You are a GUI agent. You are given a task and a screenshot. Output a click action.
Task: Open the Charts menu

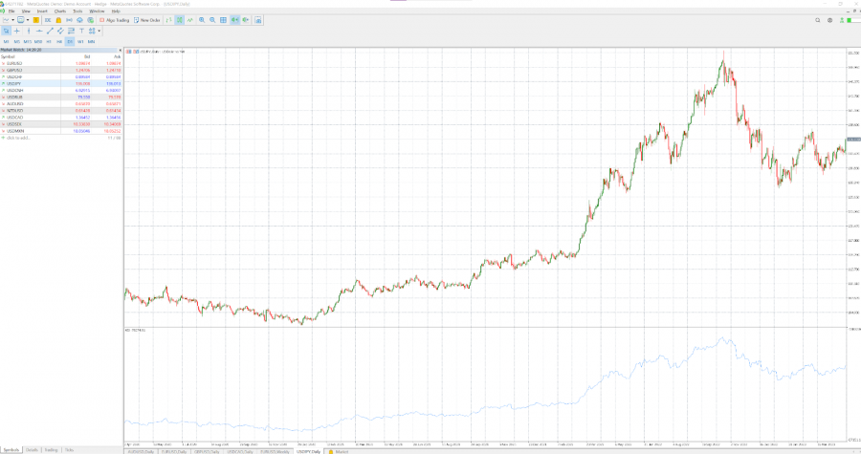tap(59, 11)
